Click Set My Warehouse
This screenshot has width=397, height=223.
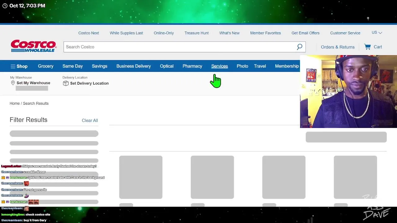[x=33, y=83]
